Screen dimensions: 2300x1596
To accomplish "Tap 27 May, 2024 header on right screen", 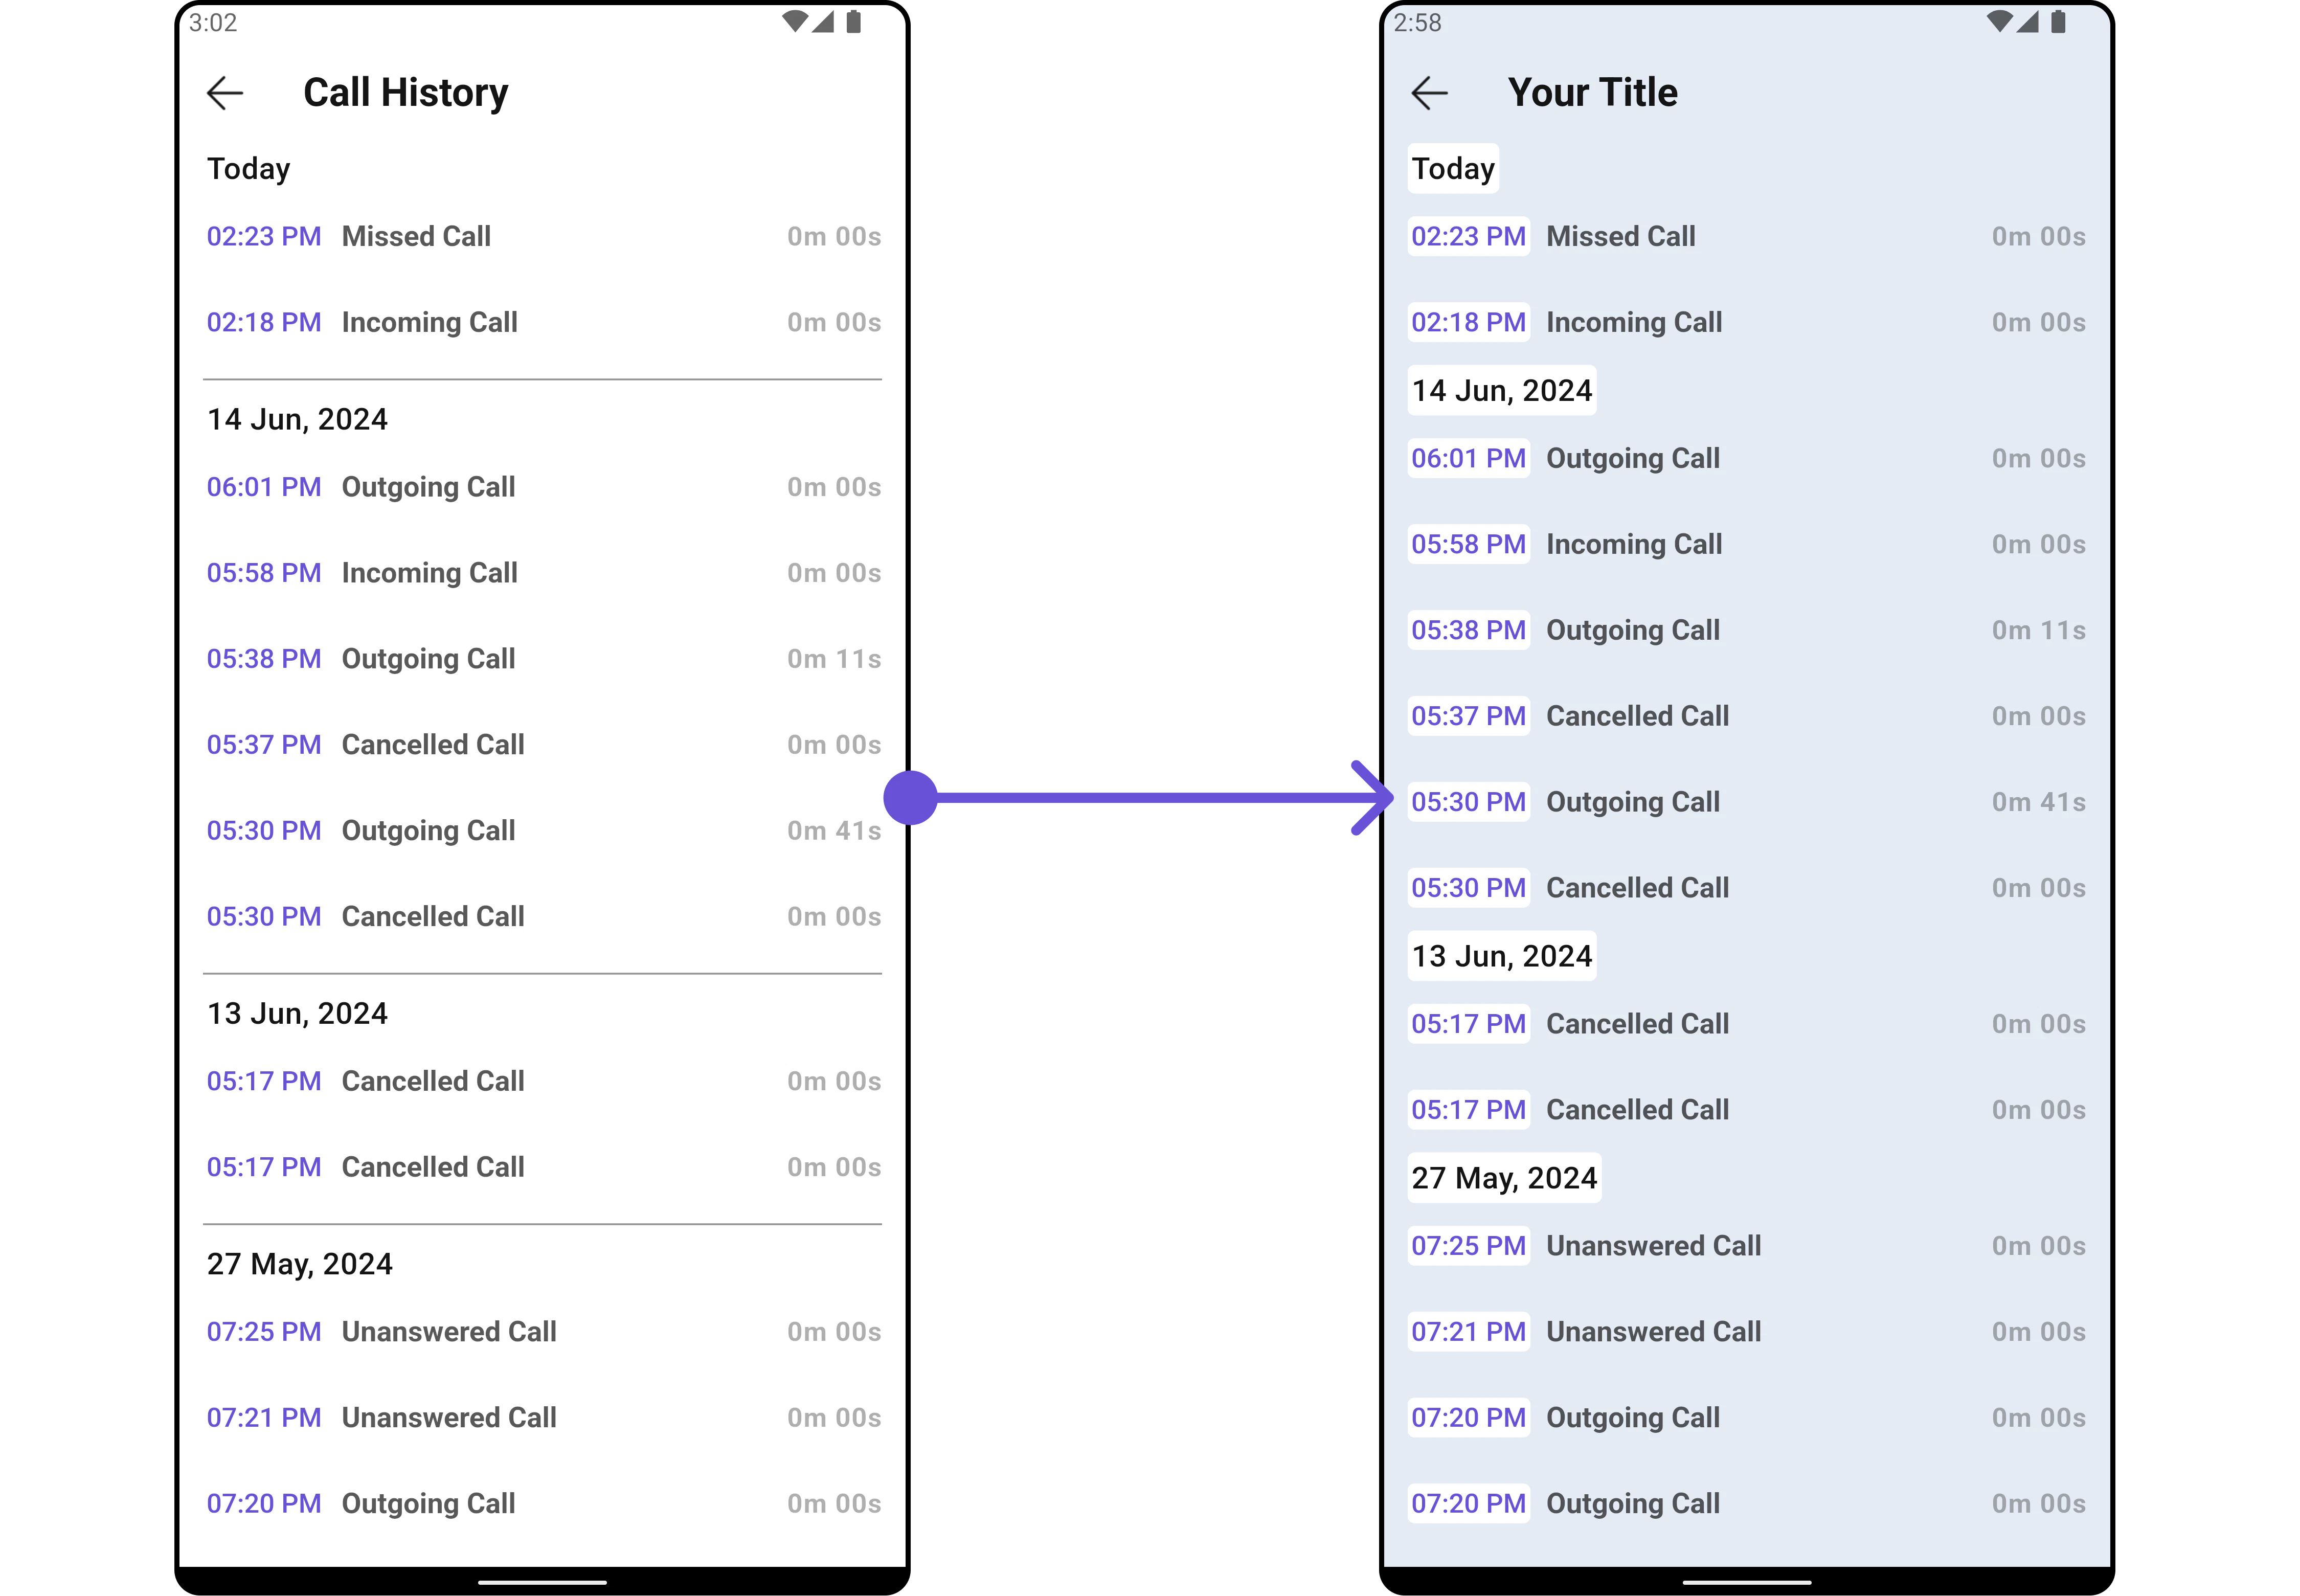I will [x=1504, y=1178].
